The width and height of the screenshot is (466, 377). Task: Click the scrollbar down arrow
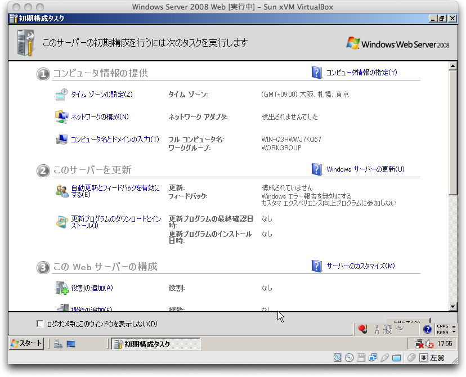click(452, 306)
